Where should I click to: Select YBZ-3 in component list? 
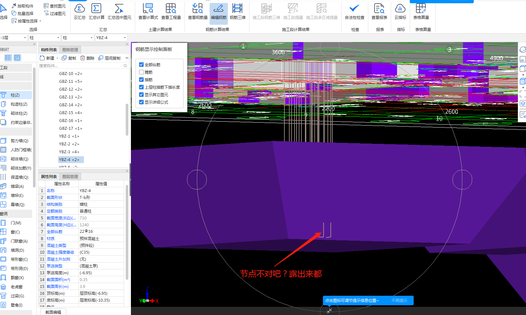pyautogui.click(x=69, y=152)
